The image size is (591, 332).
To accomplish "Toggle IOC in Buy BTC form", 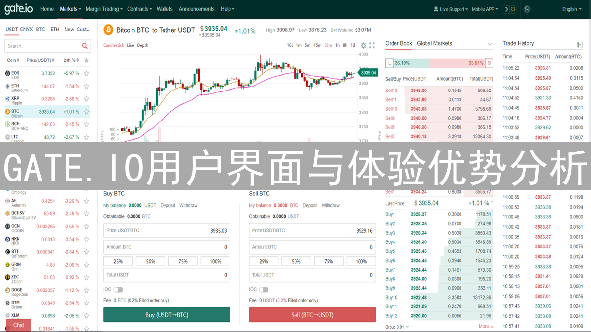I will pyautogui.click(x=118, y=290).
